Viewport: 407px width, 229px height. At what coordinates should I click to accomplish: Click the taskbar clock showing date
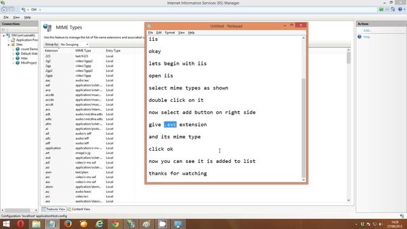[x=395, y=224]
